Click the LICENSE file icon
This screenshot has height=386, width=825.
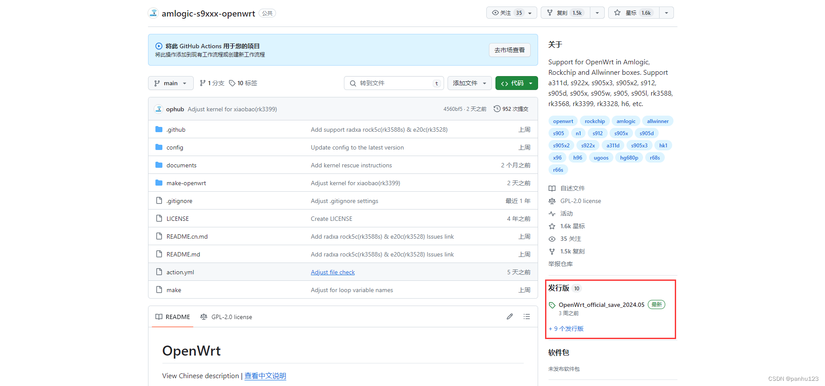pos(159,219)
